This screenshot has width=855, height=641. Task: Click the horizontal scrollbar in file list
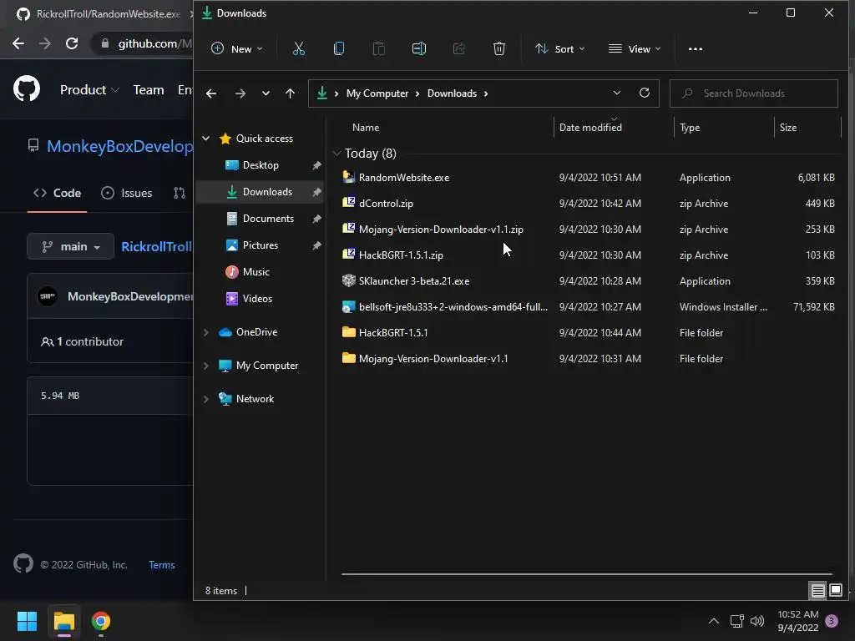click(x=587, y=573)
